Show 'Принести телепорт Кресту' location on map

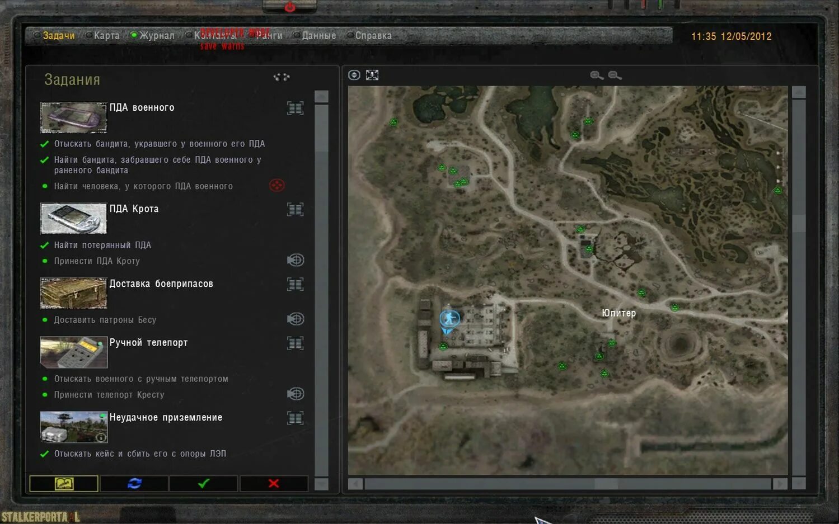click(296, 394)
